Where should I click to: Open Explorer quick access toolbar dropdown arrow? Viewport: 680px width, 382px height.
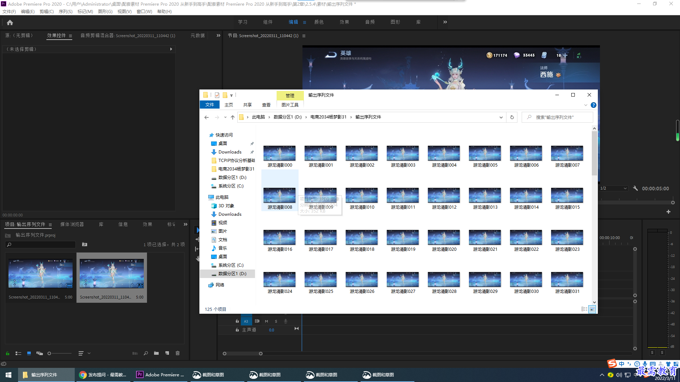[x=231, y=95]
